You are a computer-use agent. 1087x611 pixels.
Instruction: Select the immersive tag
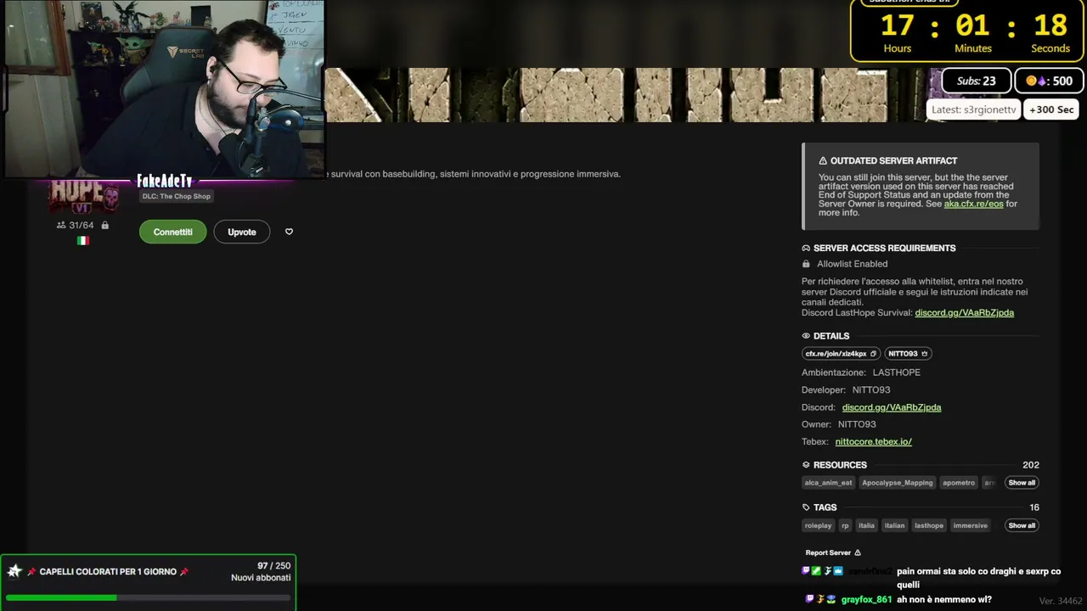coord(971,525)
